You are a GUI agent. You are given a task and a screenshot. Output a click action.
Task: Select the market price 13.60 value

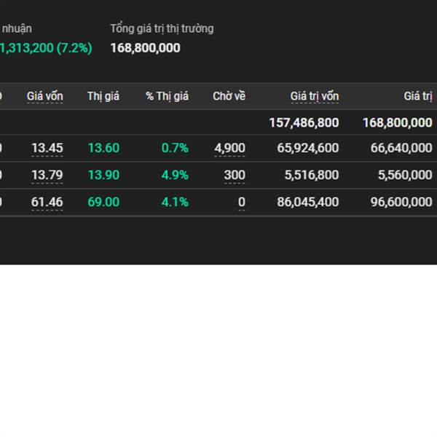[103, 148]
